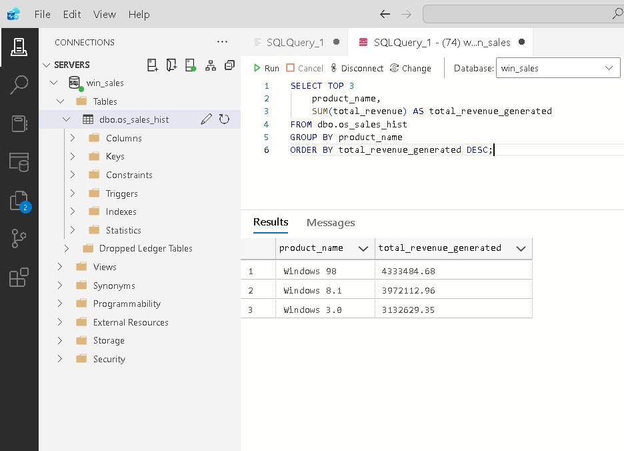Expand the Columns folder
This screenshot has height=451, width=624.
73,138
